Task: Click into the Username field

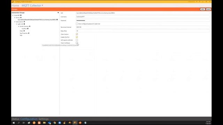Action: tap(143, 17)
